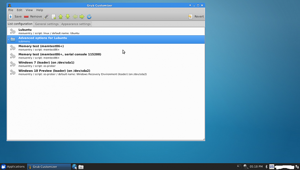Select Windows 10 Preview (loader) entry
300x170 pixels.
coord(106,73)
